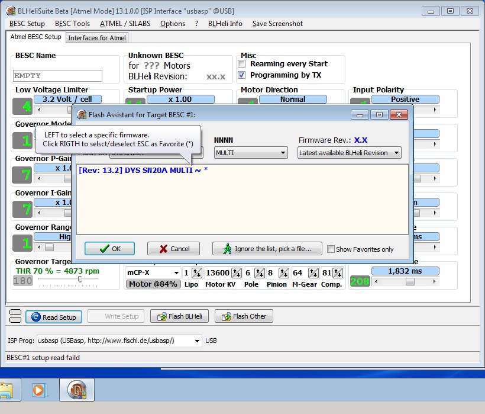Viewport: 485px width, 414px height.
Task: Select [Rev: 13.2] DYS SN20A MULTI firmware
Action: tap(143, 171)
